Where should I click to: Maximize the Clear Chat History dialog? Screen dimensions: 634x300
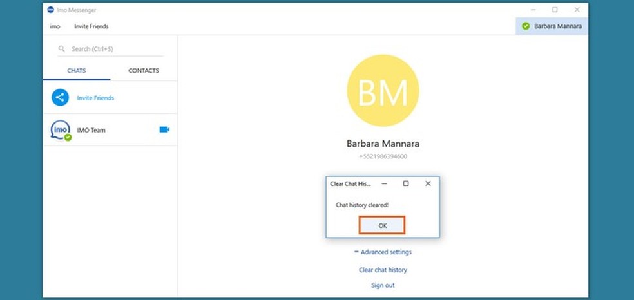pos(406,183)
